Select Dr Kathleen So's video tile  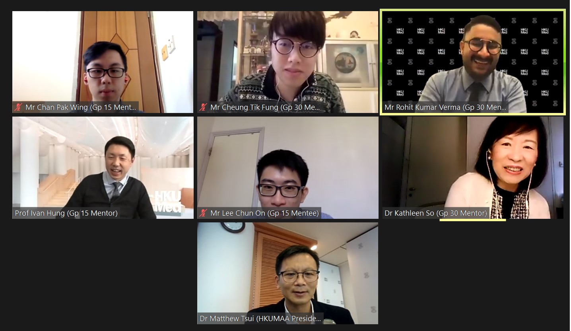[473, 167]
